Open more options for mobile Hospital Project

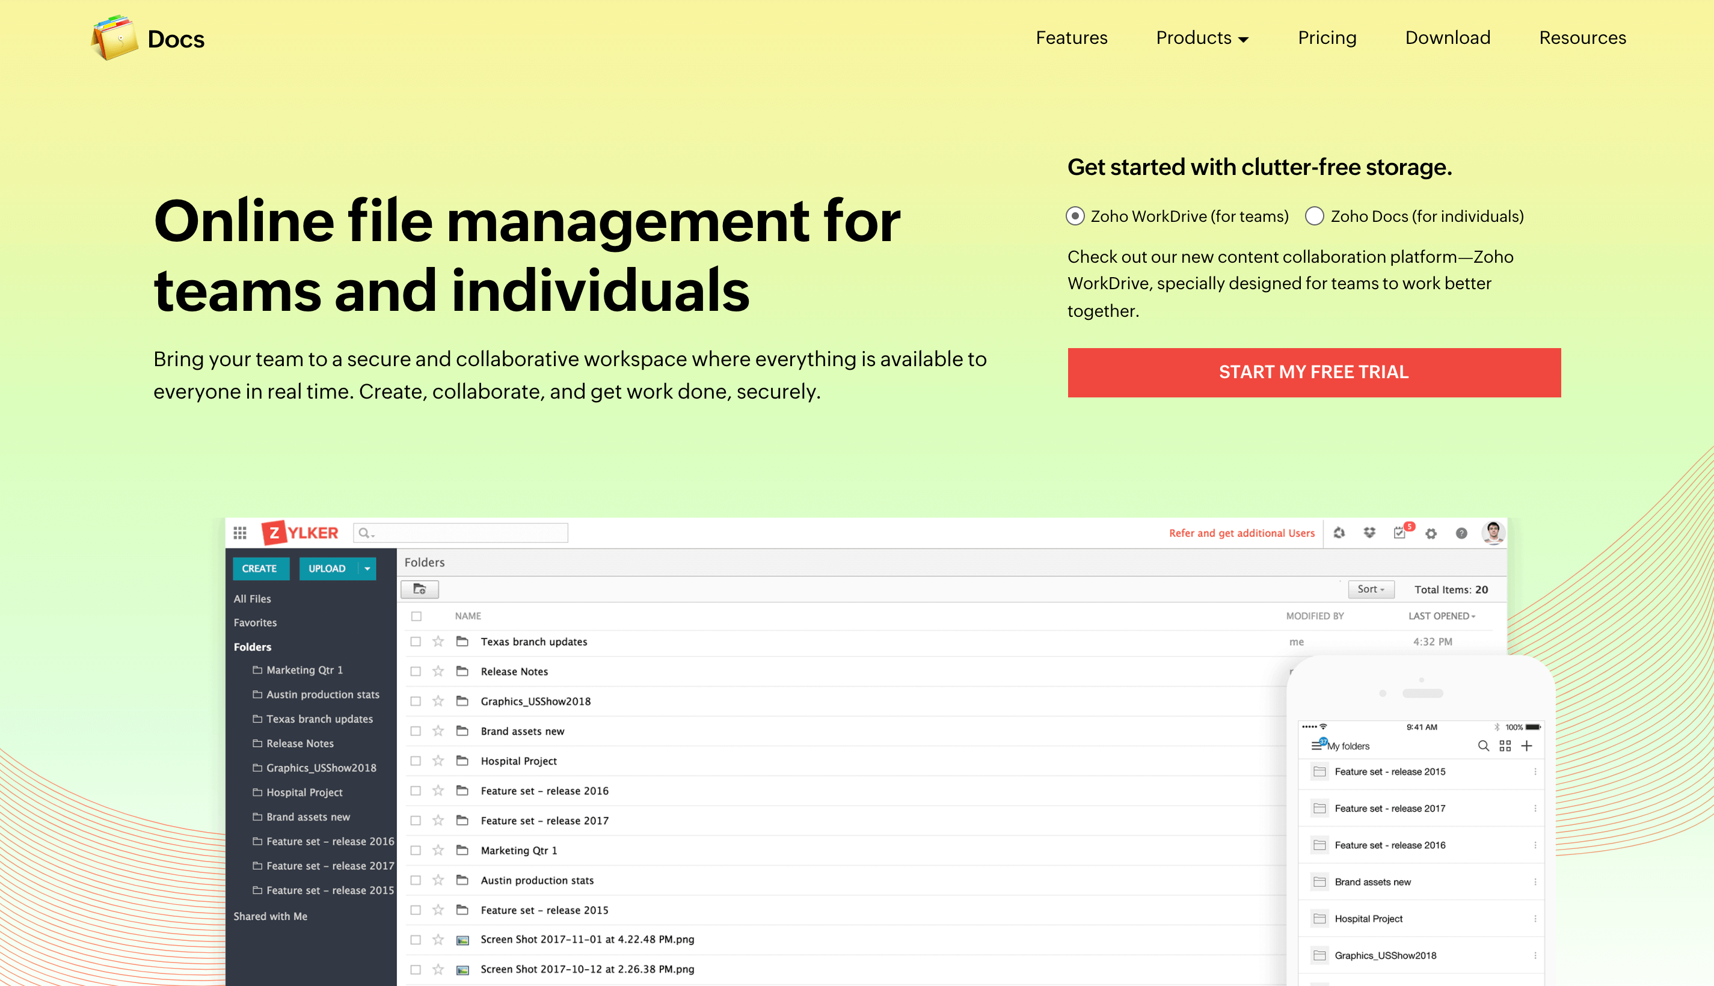pos(1535,918)
